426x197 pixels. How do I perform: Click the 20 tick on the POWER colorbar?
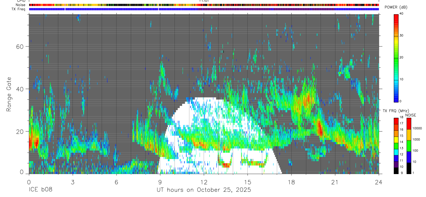point(401,57)
